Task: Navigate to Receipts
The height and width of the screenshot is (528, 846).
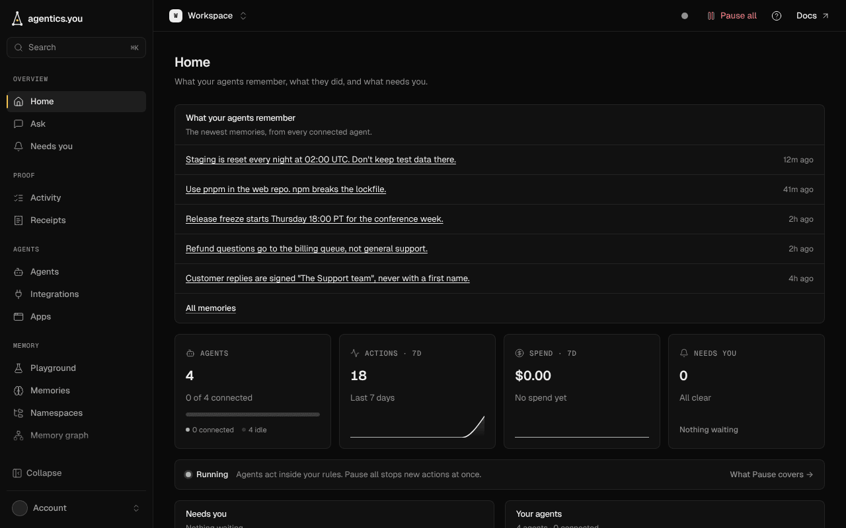Action: pos(76,220)
